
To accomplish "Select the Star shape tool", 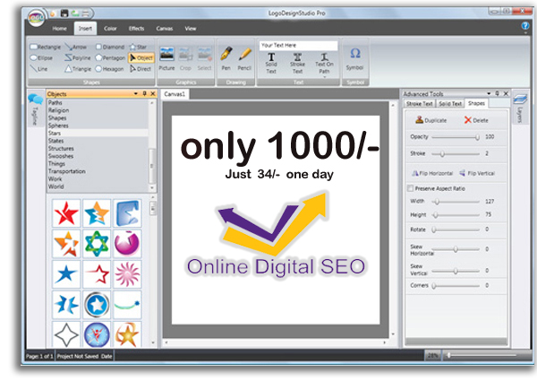I will tap(138, 47).
